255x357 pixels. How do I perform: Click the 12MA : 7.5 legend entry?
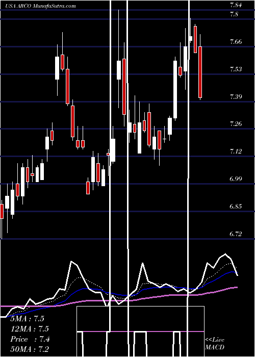30,329
